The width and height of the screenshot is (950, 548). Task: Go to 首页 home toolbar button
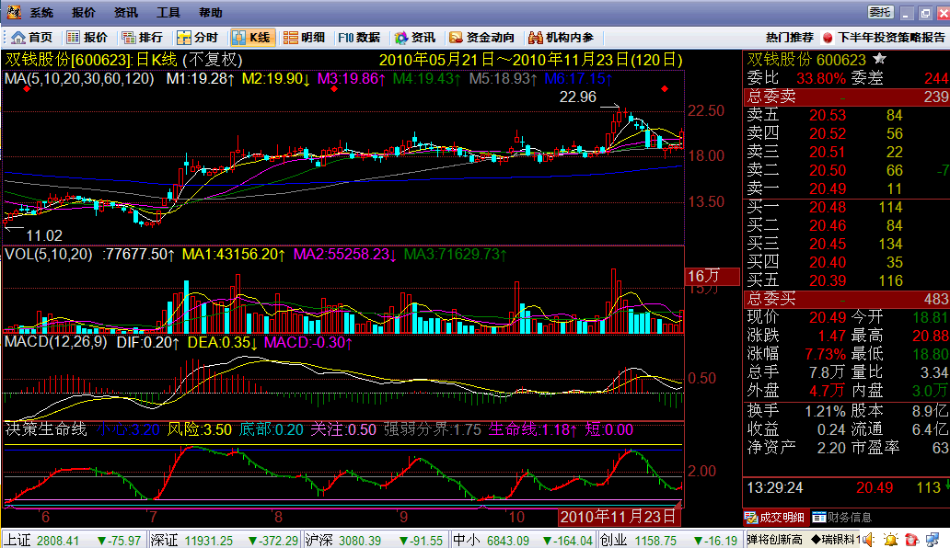point(32,38)
